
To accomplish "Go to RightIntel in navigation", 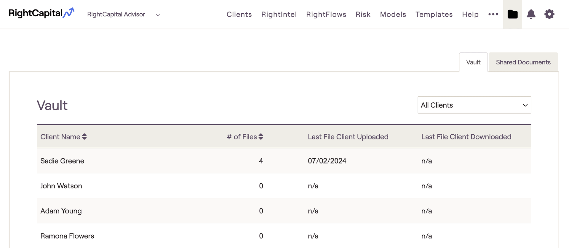I will pos(279,15).
